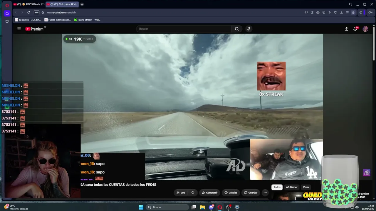Select the youtube.com/watch address field

click(x=61, y=12)
